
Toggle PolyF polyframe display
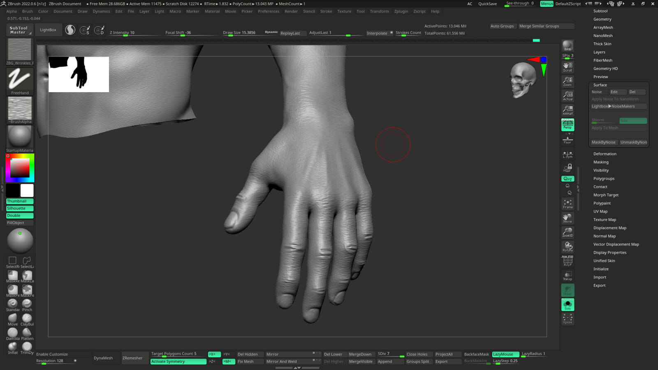click(568, 261)
